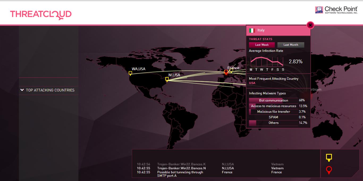Click the red target pin over Italy
Viewport: 363px width, 181px height.
(226, 72)
